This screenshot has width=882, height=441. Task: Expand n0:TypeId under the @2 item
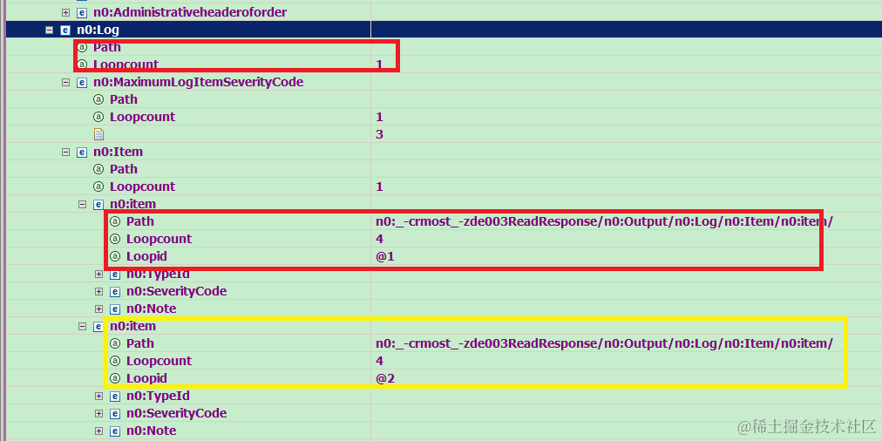click(99, 396)
